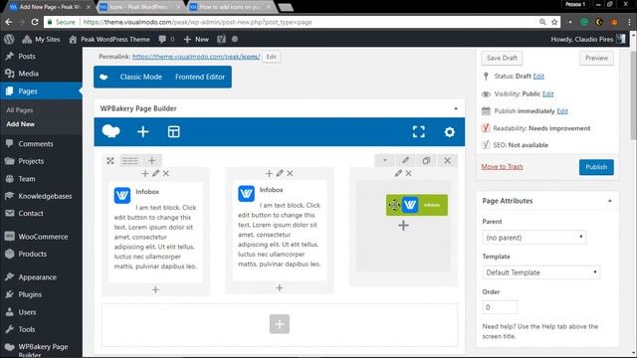Image resolution: width=637 pixels, height=358 pixels.
Task: Open Template dropdown
Action: pyautogui.click(x=541, y=272)
